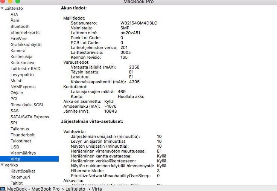Click the Vaihtovirta section label
Screen dimensions: 277x191
(75, 131)
